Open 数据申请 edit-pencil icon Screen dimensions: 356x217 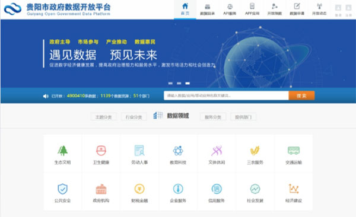click(297, 6)
